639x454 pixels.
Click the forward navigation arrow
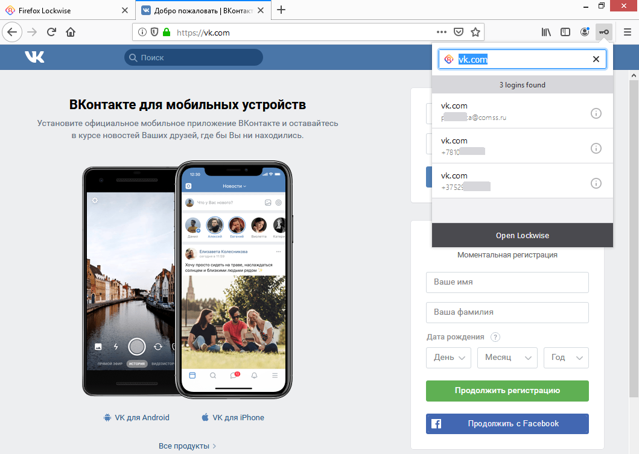[32, 32]
